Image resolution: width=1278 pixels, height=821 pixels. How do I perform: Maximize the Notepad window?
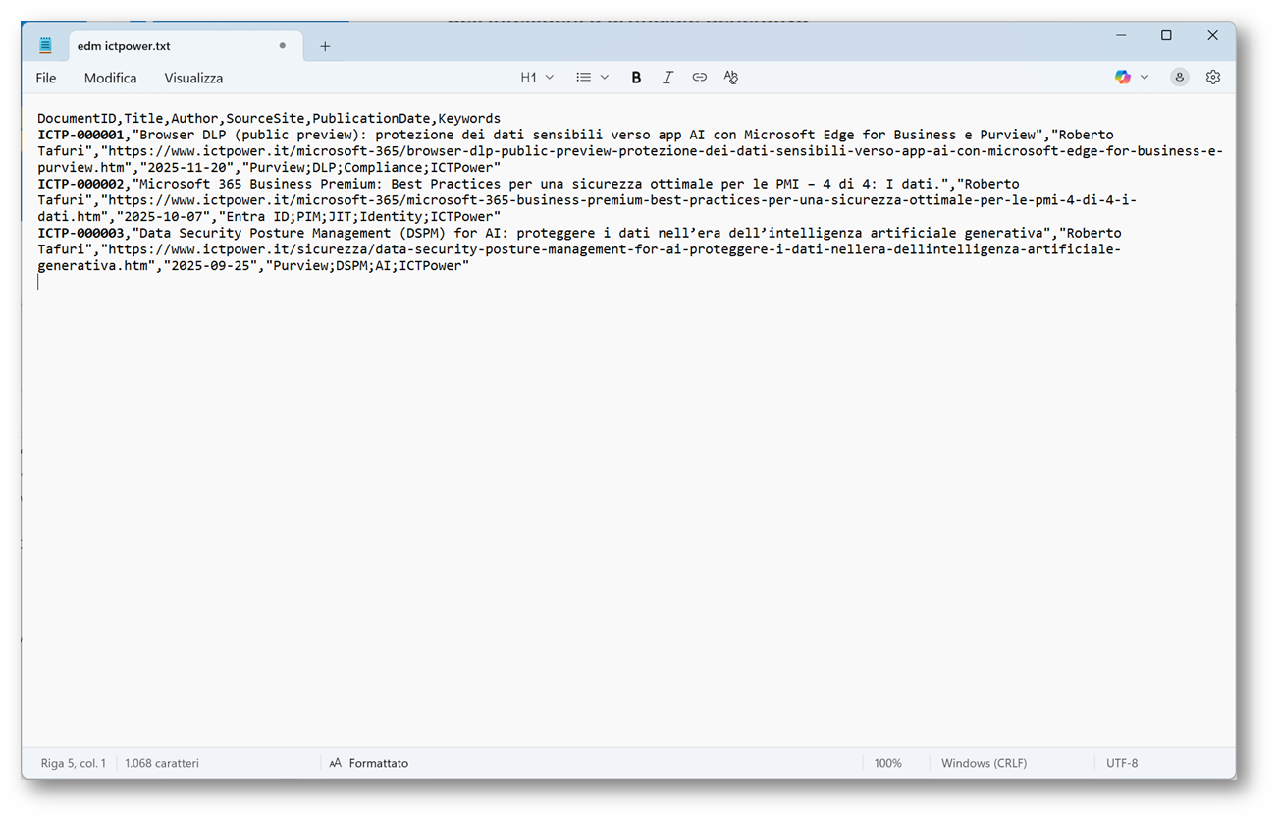(1166, 35)
